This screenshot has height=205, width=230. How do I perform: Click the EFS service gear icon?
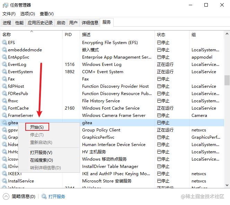point(5,42)
